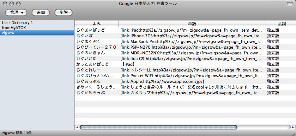Image resolution: width=296 pixels, height=136 pixels.
Task: Select the じぐとれしー reading cell
Action: 97,70
